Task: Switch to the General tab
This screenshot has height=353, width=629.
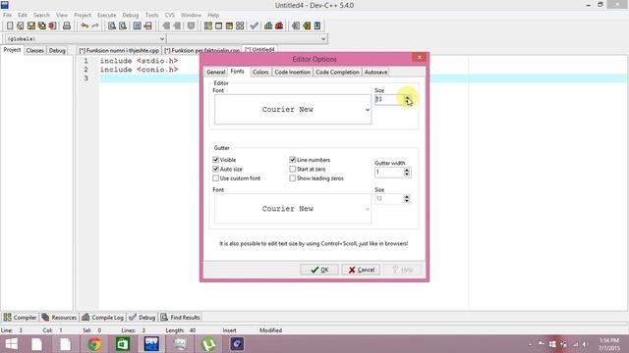Action: click(216, 72)
